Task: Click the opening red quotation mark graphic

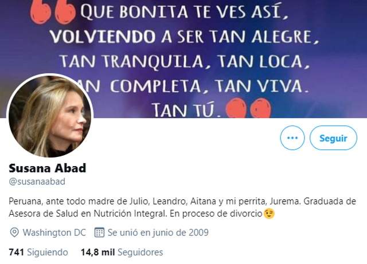Action: click(x=53, y=13)
